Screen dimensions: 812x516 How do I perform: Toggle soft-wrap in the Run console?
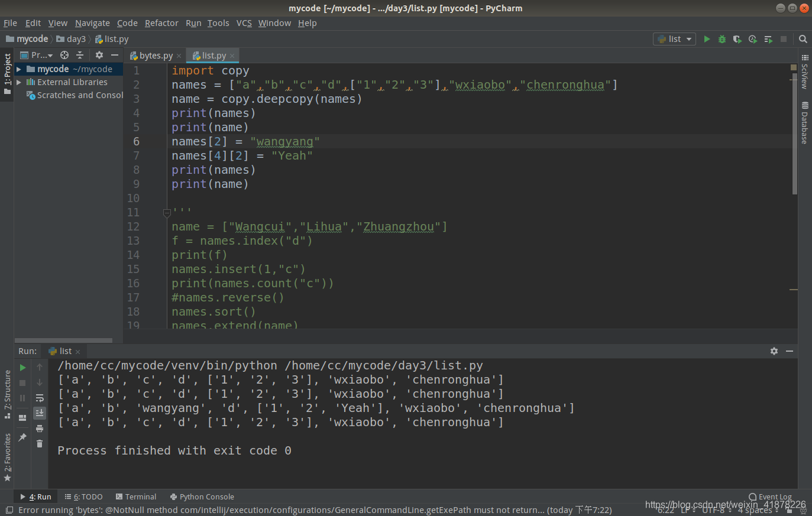pos(40,398)
